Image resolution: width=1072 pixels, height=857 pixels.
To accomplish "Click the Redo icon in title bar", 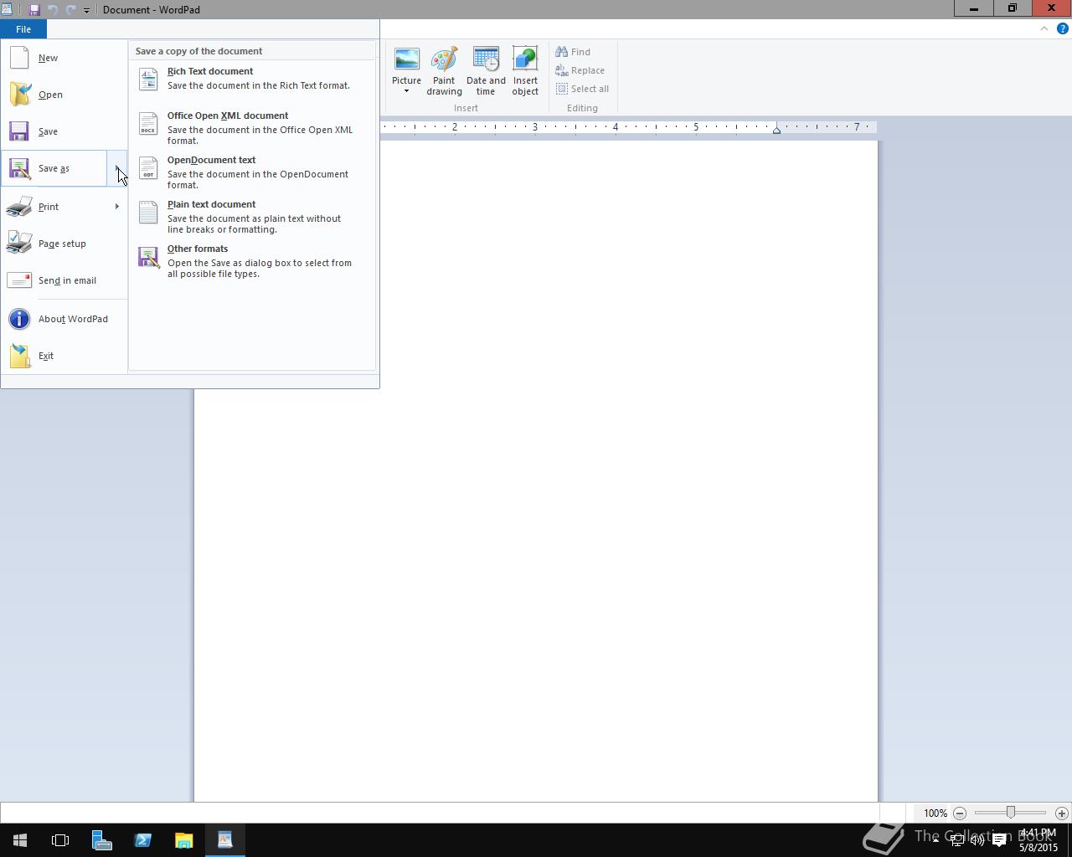I will click(x=71, y=10).
